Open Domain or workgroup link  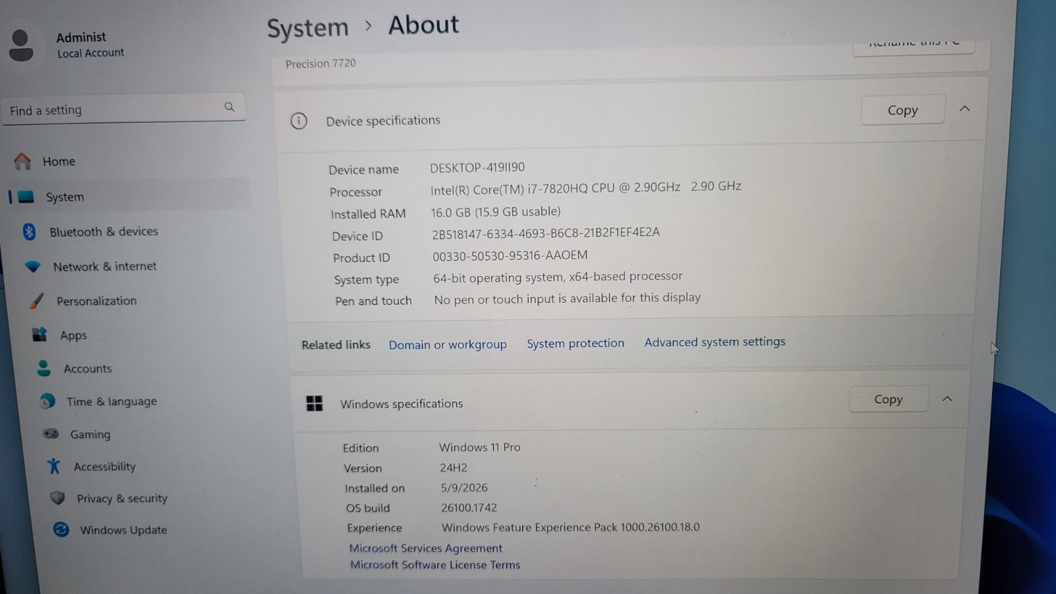tap(447, 345)
